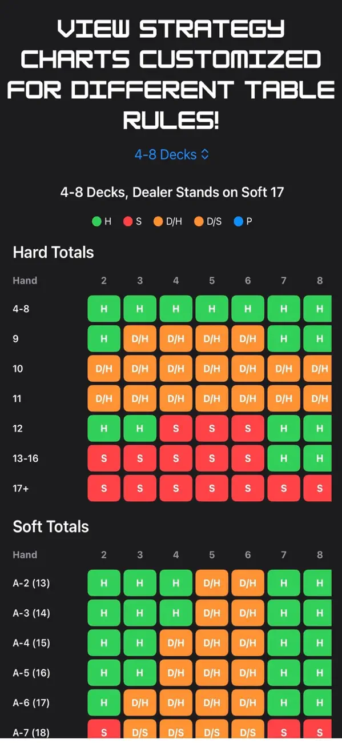Tap the D/H cell for hard 10 versus dealer 8
This screenshot has width=342, height=743.
[x=317, y=369]
